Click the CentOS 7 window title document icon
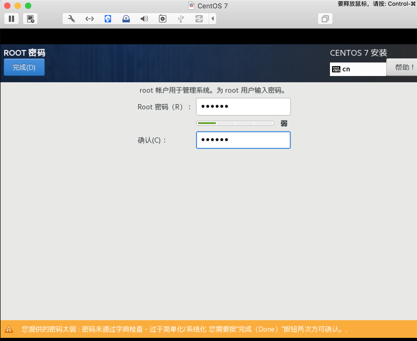417x341 pixels. click(192, 6)
